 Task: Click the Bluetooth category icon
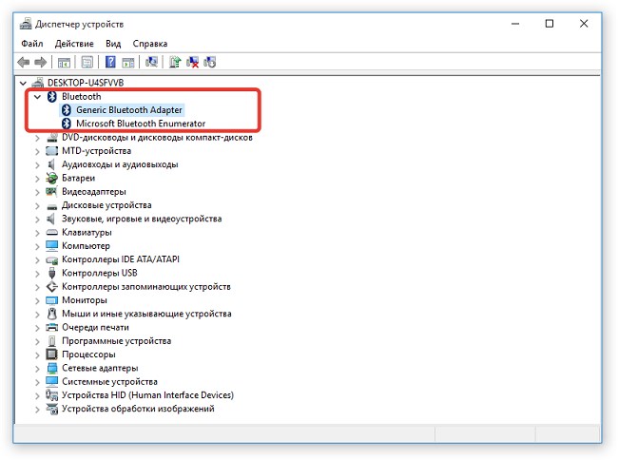[51, 97]
